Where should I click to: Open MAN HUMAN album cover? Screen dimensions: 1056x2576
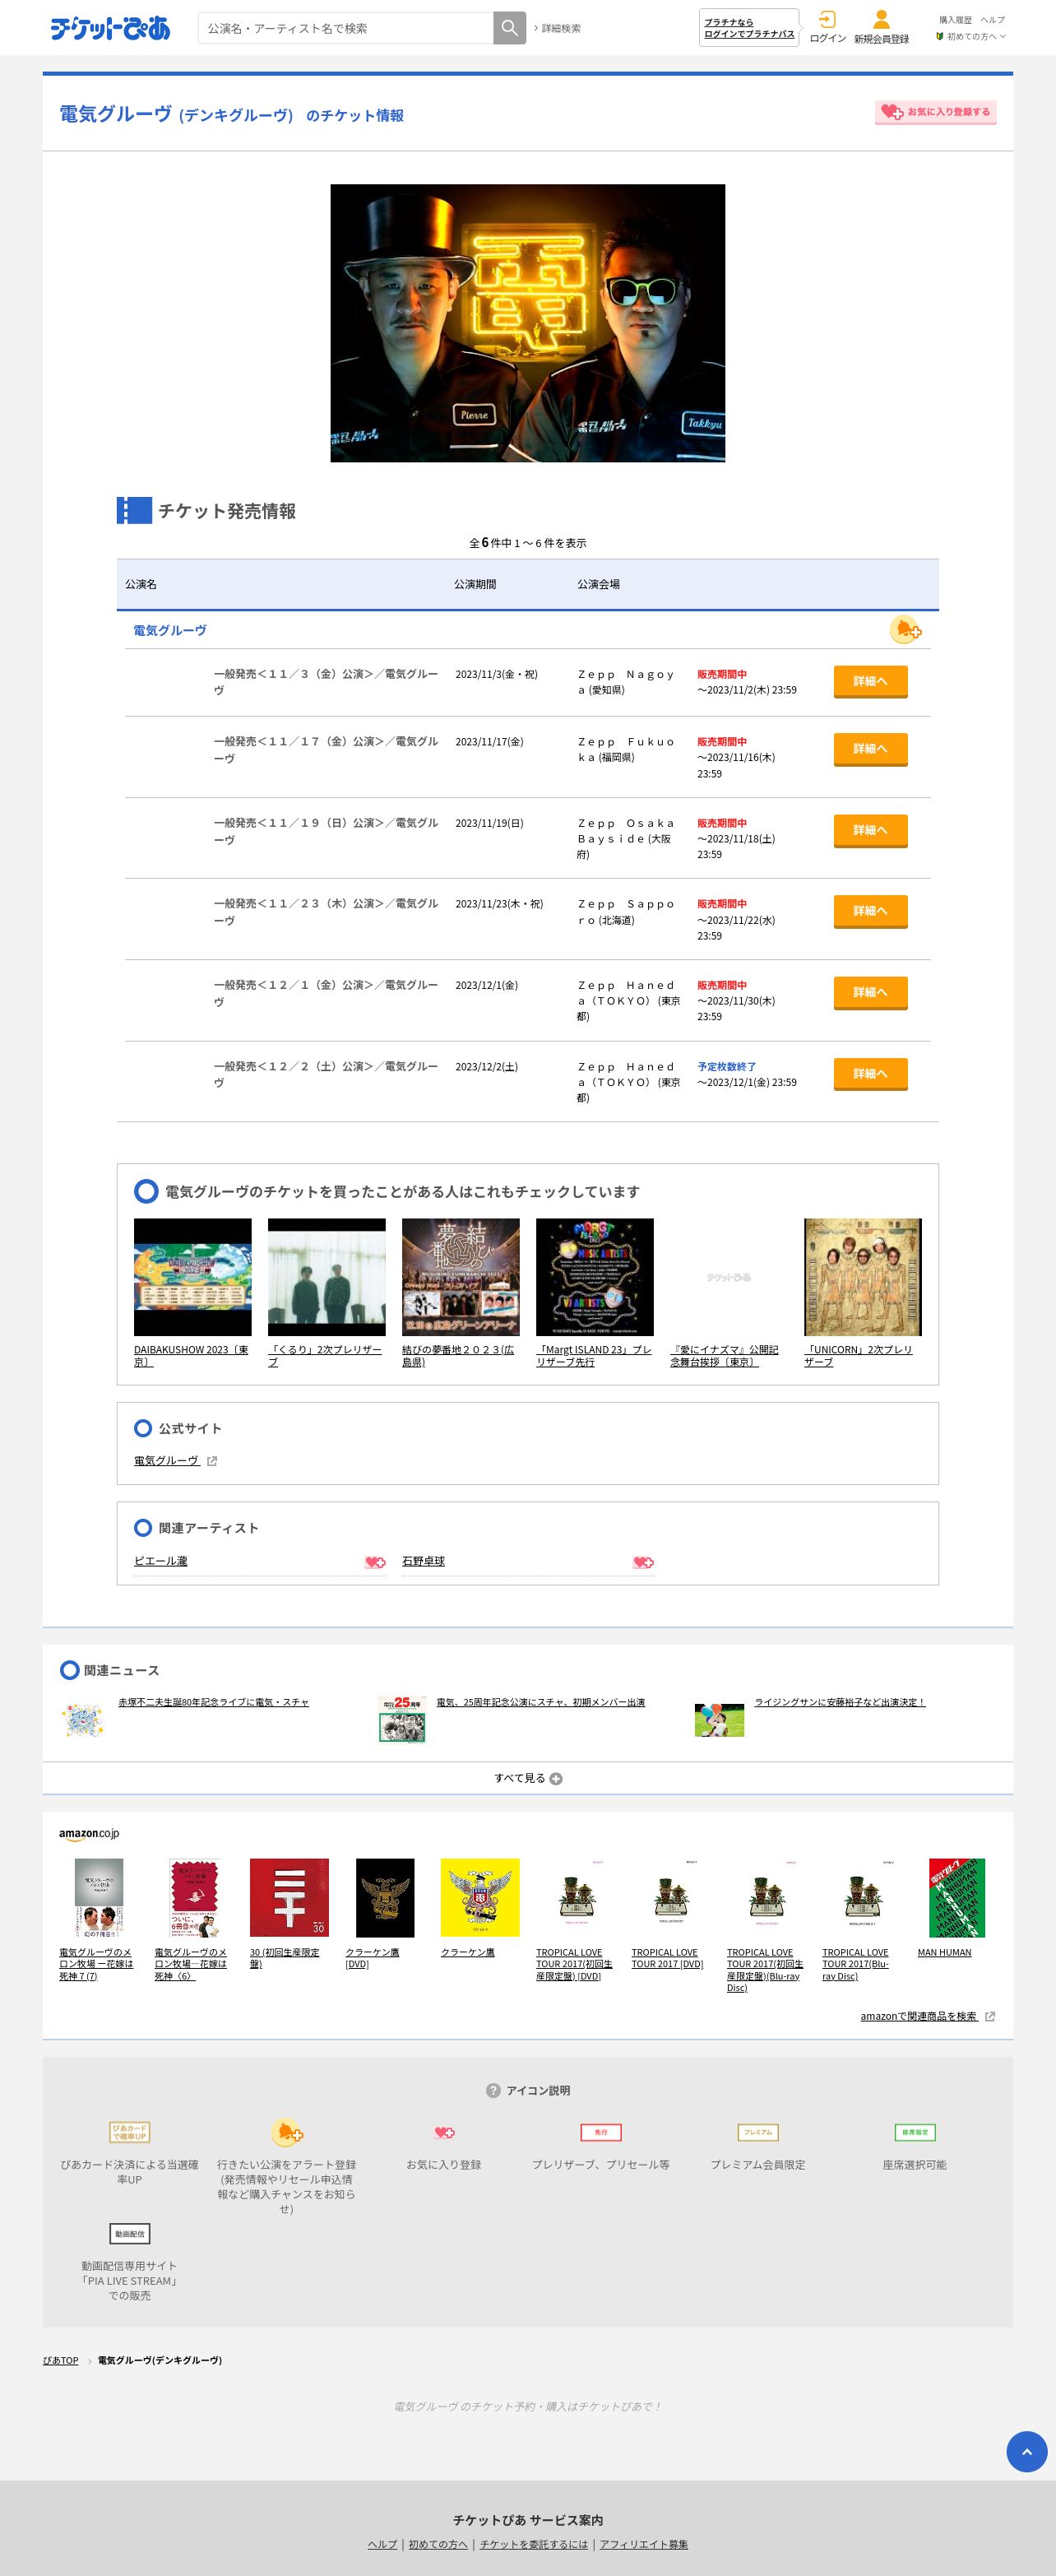957,1897
